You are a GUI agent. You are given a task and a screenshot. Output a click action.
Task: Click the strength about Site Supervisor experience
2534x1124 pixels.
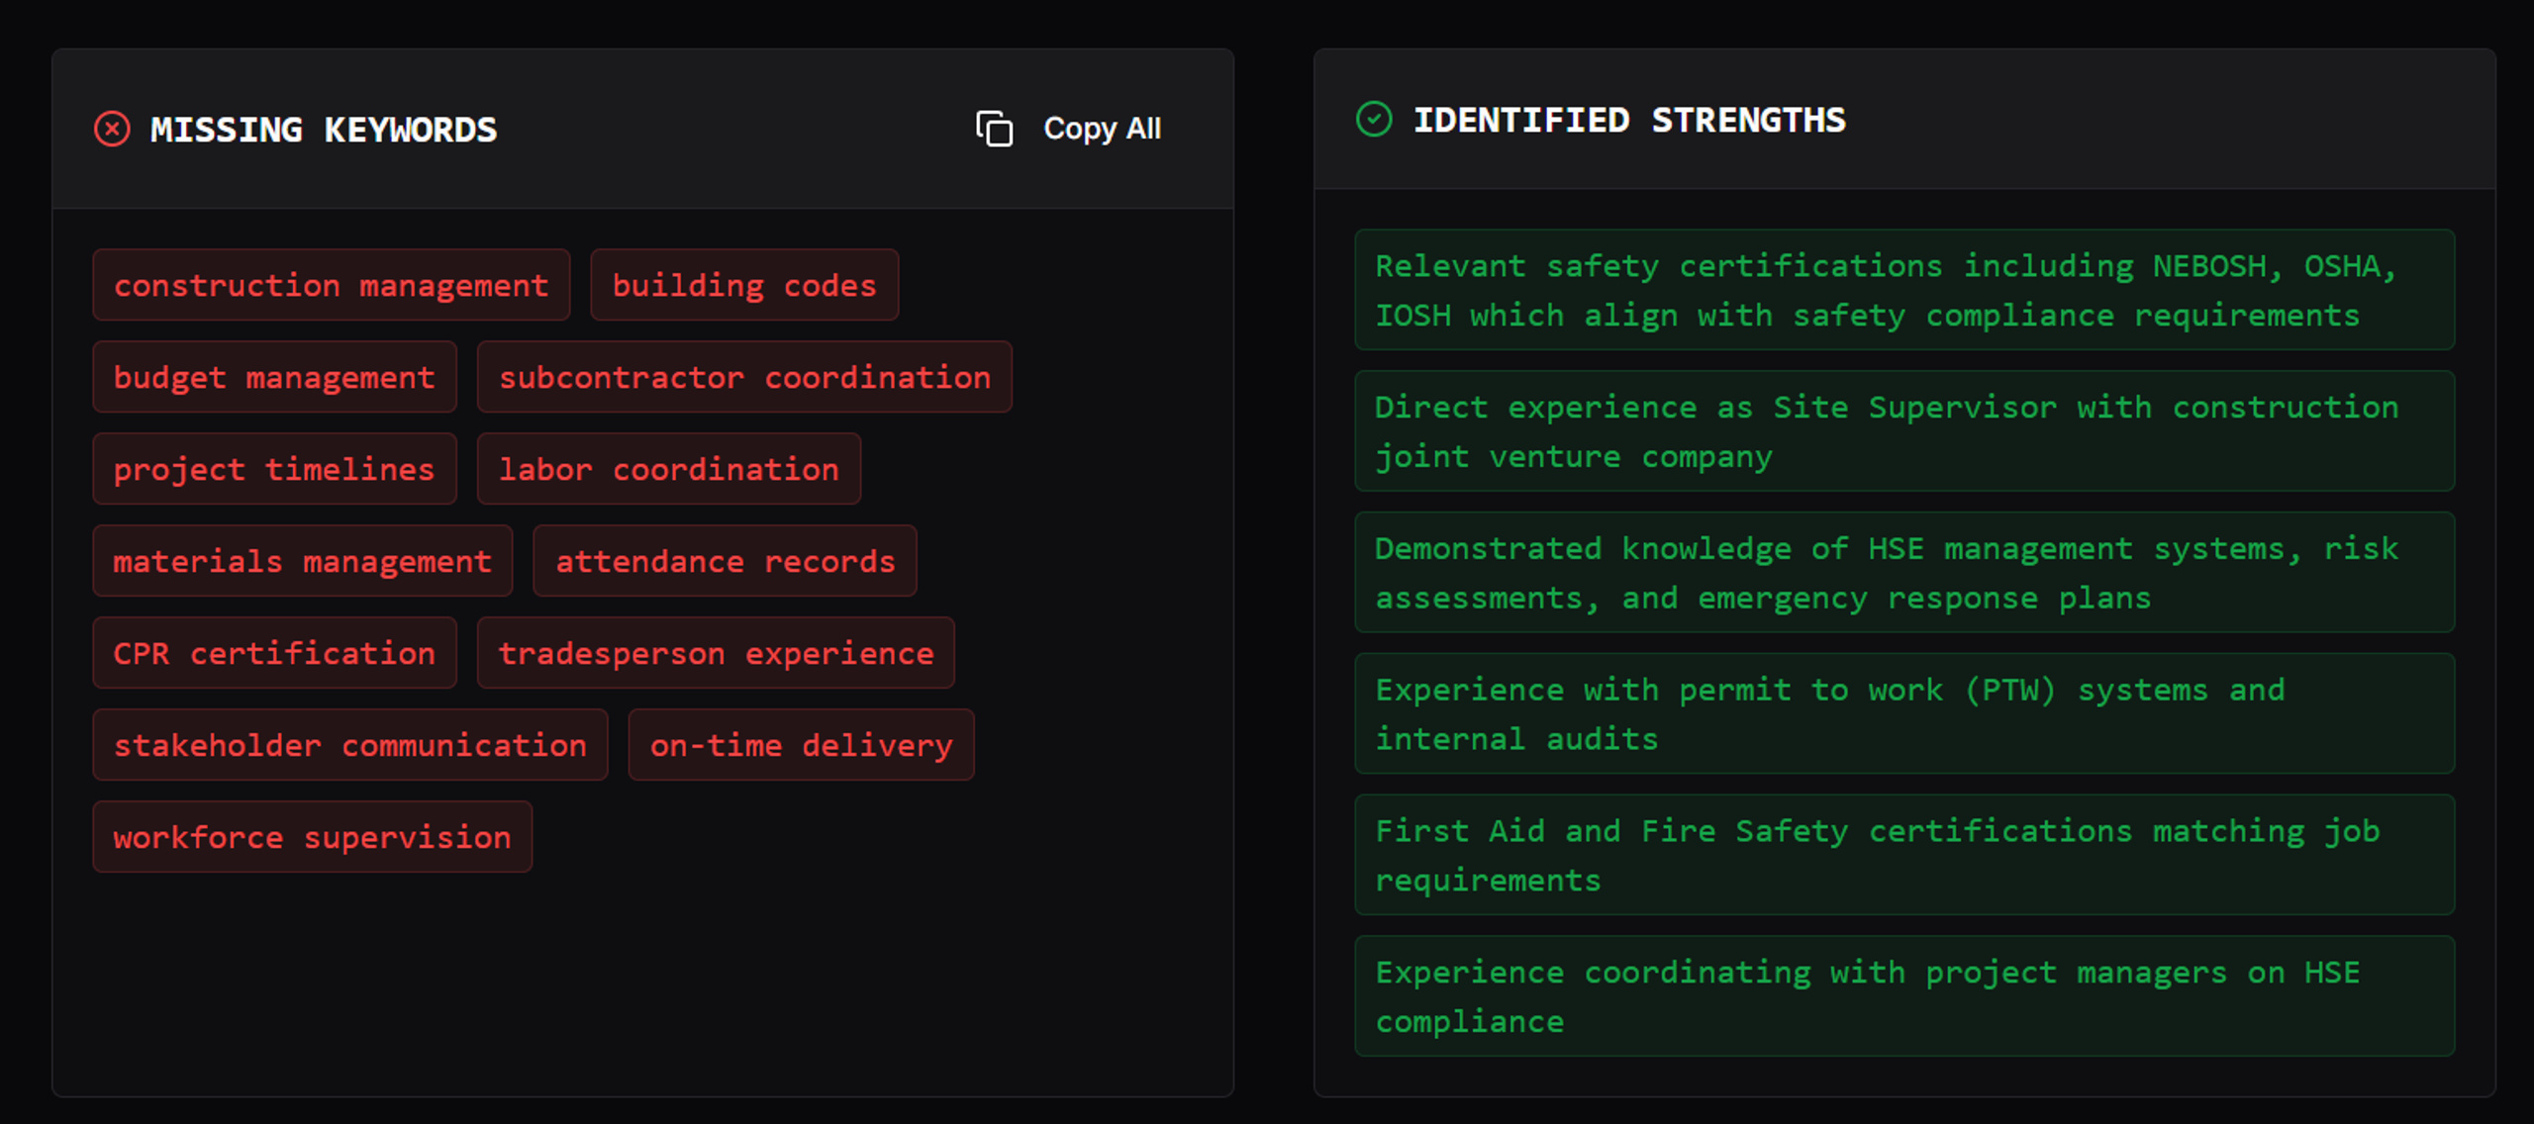pos(1904,431)
